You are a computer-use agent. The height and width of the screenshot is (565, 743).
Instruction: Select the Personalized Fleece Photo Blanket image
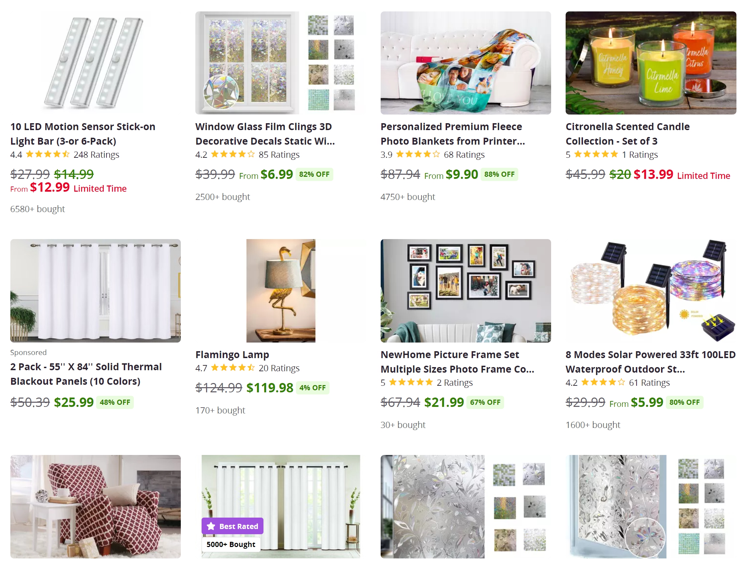tap(466, 63)
